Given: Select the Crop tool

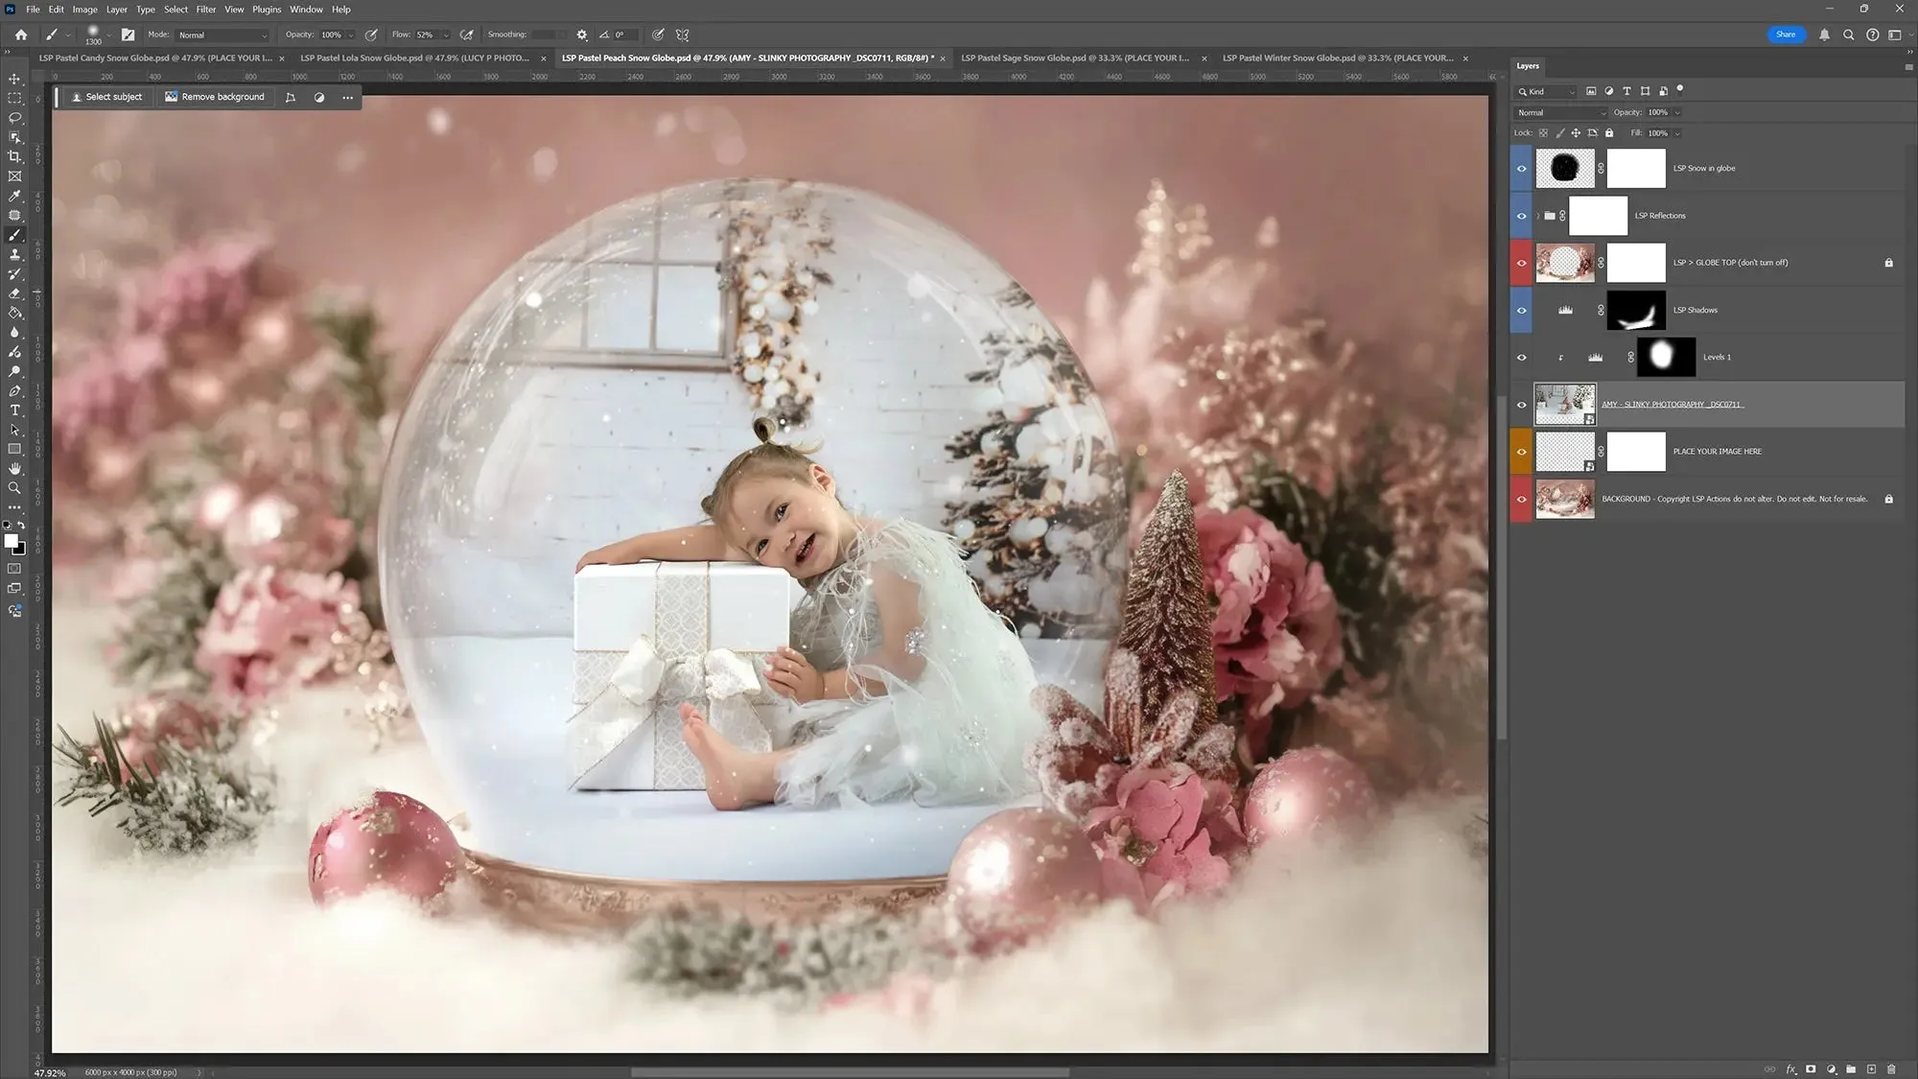Looking at the screenshot, I should 14,156.
